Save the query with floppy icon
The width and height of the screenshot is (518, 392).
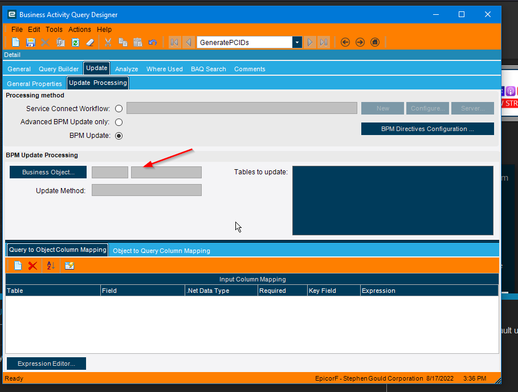click(x=30, y=42)
